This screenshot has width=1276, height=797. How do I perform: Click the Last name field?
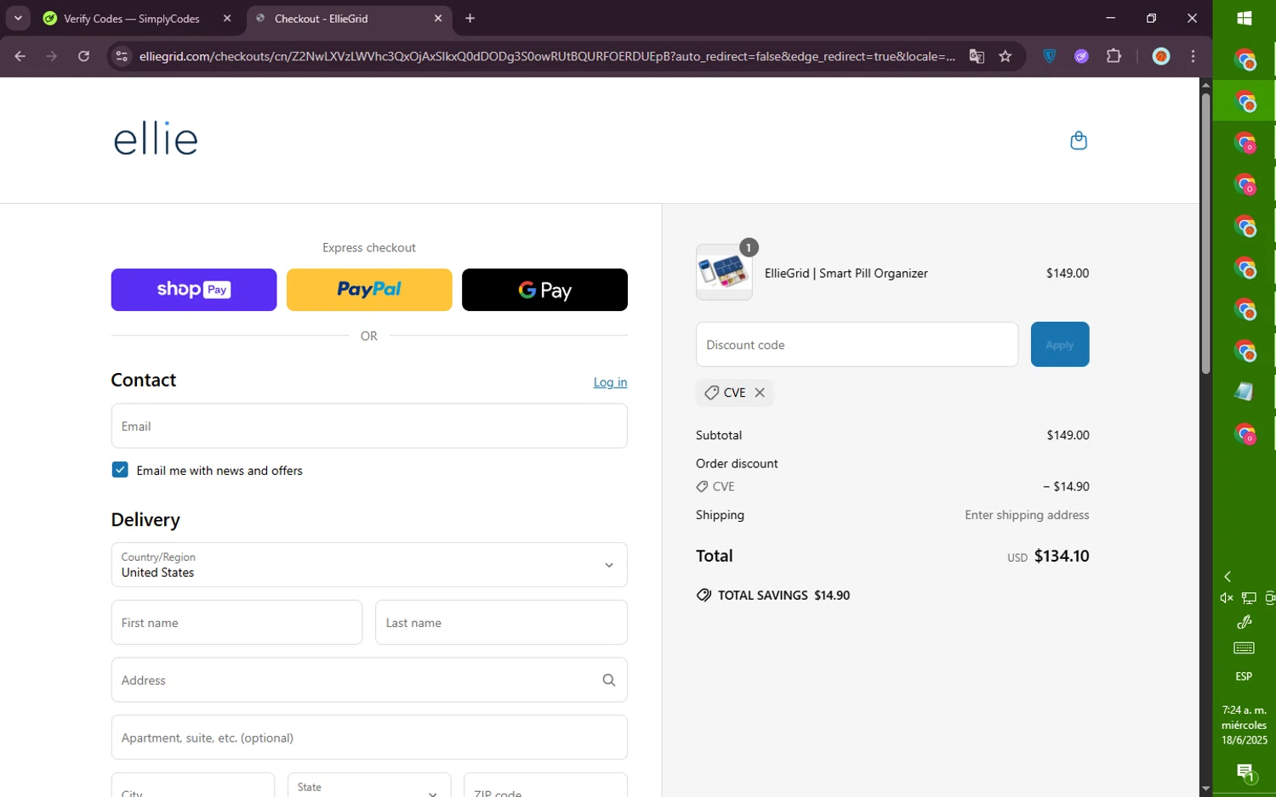[x=501, y=623]
